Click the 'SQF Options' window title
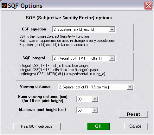154x135 pixels. click(25, 6)
